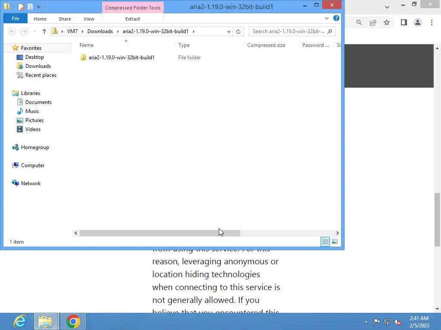Show hidden tray icons arrow
Viewport: 441px width, 330px height.
366,322
